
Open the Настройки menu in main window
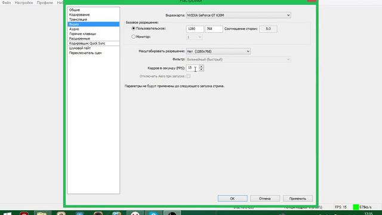[x=24, y=2]
